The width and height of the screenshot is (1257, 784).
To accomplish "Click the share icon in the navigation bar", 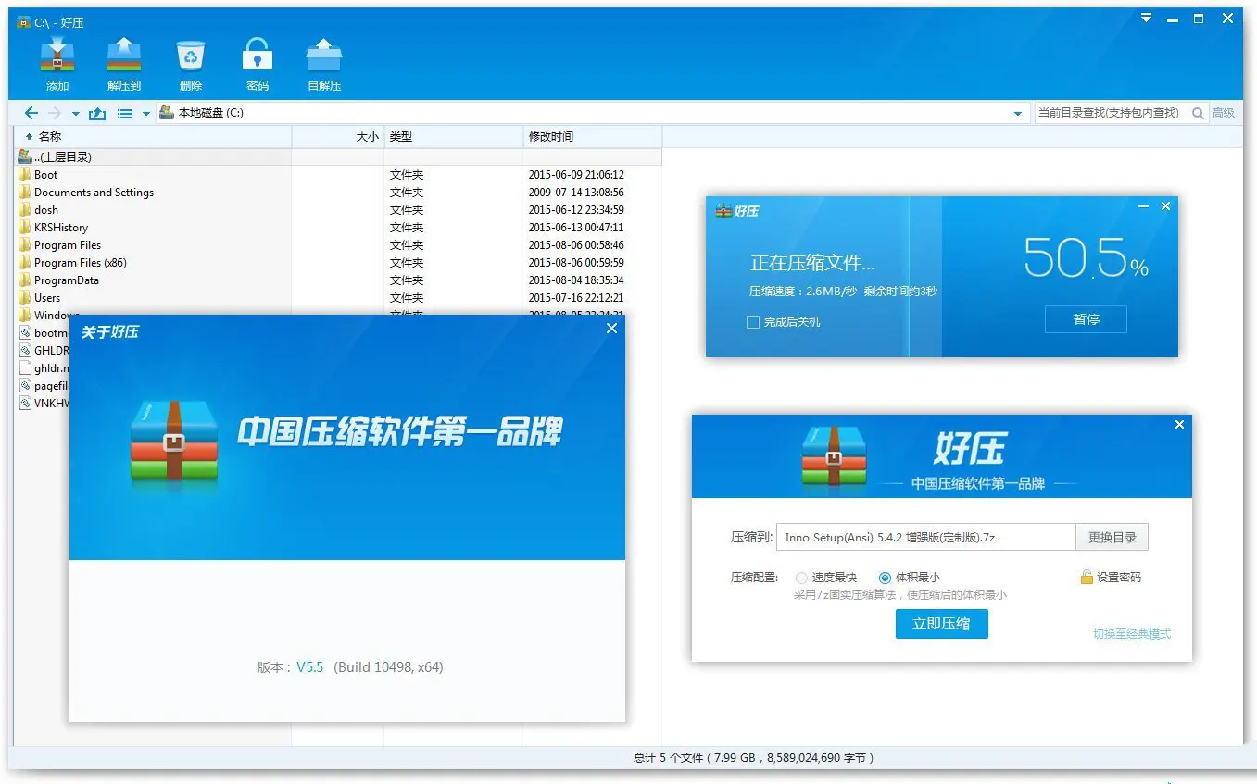I will tap(97, 112).
